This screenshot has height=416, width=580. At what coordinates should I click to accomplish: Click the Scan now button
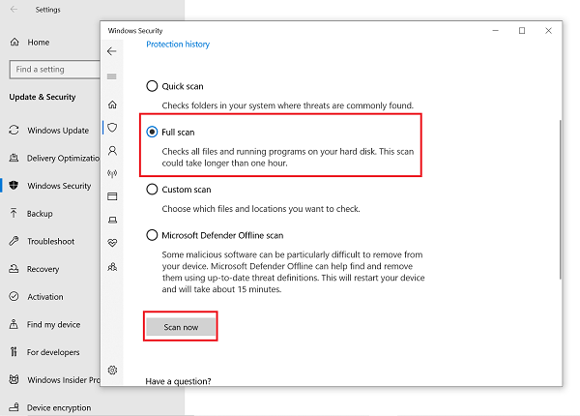point(180,327)
